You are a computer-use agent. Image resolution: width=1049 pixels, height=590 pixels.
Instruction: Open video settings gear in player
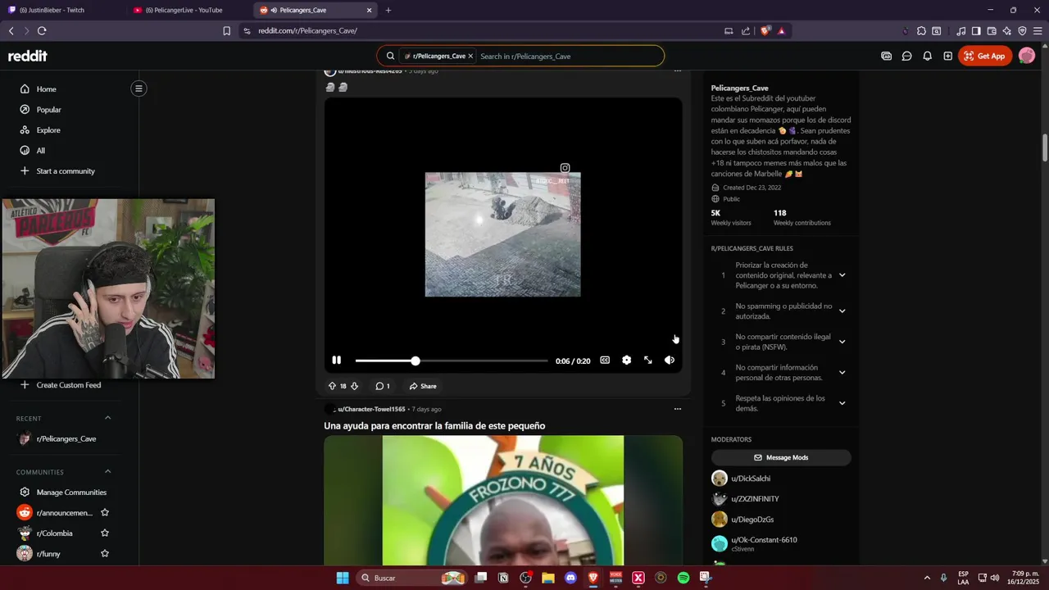[x=626, y=361]
